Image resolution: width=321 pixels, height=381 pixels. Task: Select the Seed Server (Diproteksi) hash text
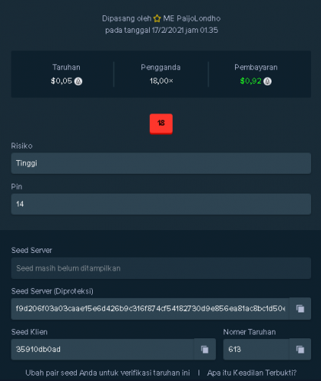(x=150, y=309)
